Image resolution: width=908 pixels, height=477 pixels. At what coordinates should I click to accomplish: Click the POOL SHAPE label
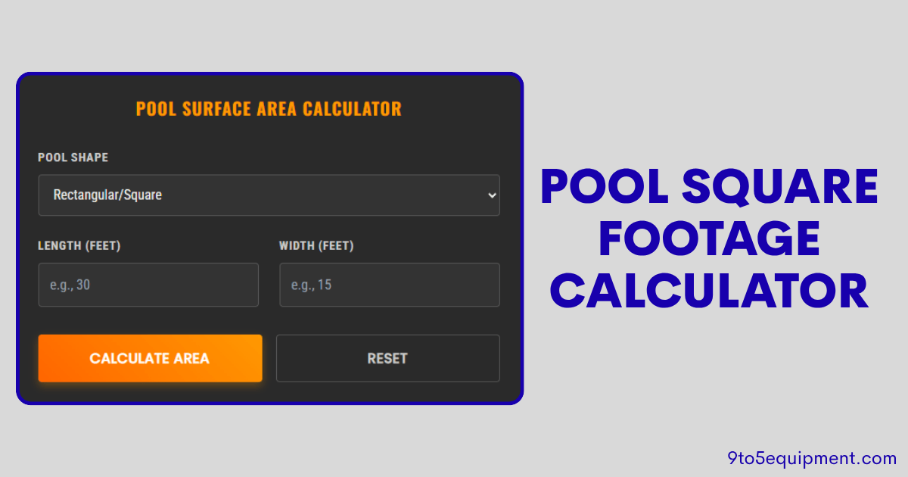[73, 157]
